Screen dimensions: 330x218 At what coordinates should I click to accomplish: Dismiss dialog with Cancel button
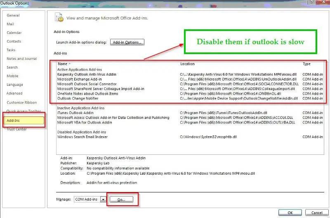[317, 213]
